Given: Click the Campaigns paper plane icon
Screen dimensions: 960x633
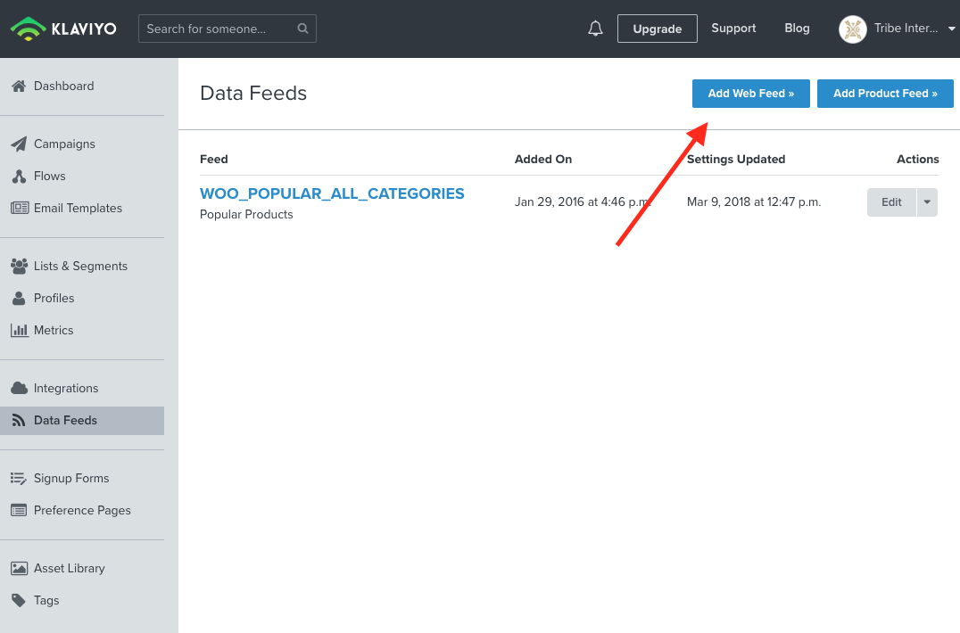Looking at the screenshot, I should tap(19, 144).
